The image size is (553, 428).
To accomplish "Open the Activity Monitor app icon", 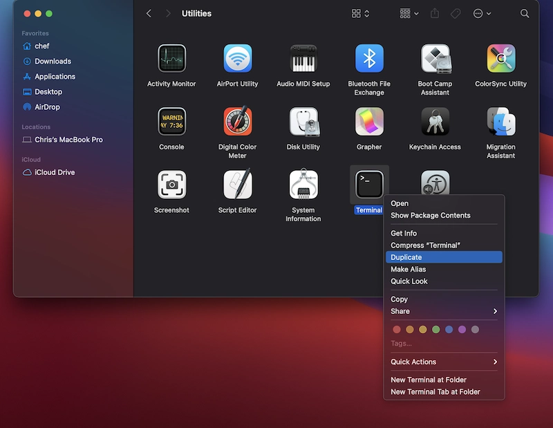I will point(171,59).
